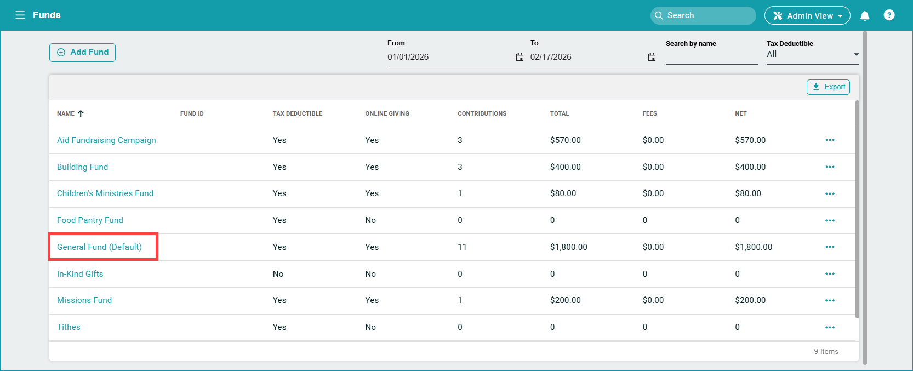The image size is (913, 371).
Task: Open three-dot menu for Missions Fund row
Action: tap(830, 300)
